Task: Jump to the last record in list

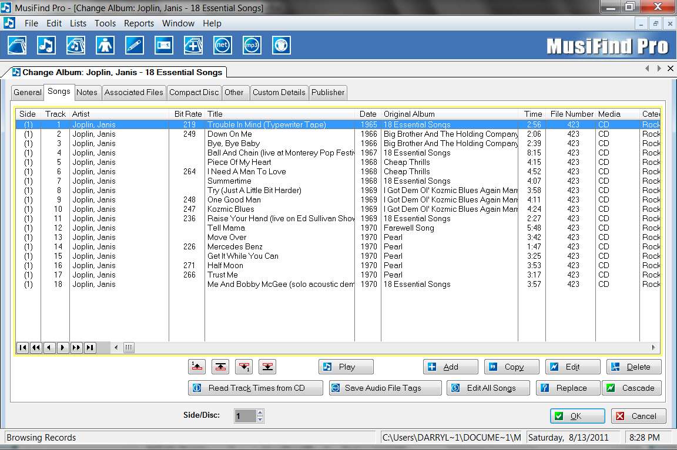Action: pos(90,347)
